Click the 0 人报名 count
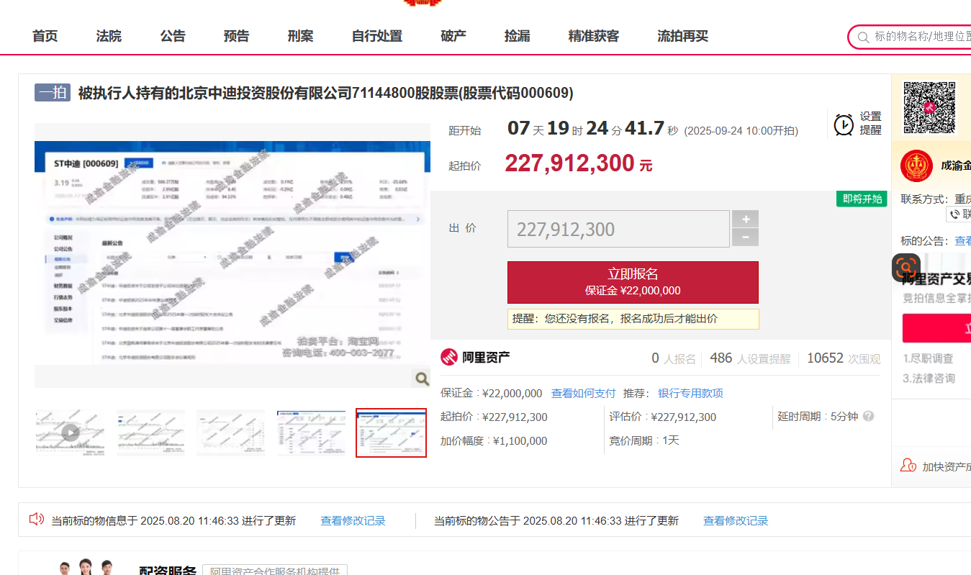This screenshot has width=971, height=575. click(x=674, y=358)
